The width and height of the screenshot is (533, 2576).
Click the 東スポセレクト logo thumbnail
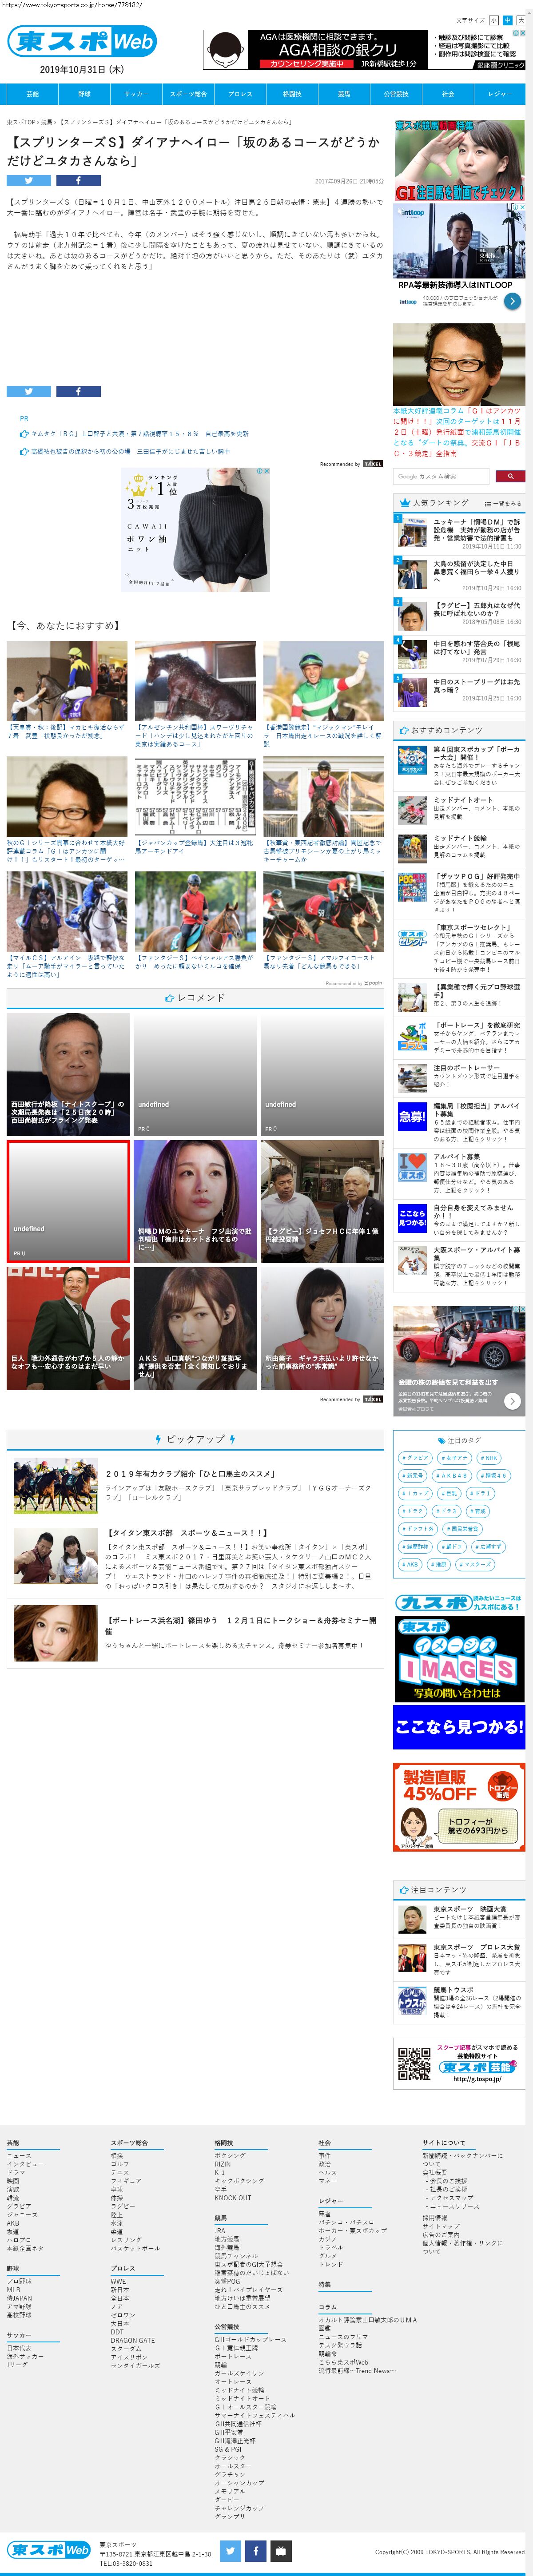click(x=412, y=938)
